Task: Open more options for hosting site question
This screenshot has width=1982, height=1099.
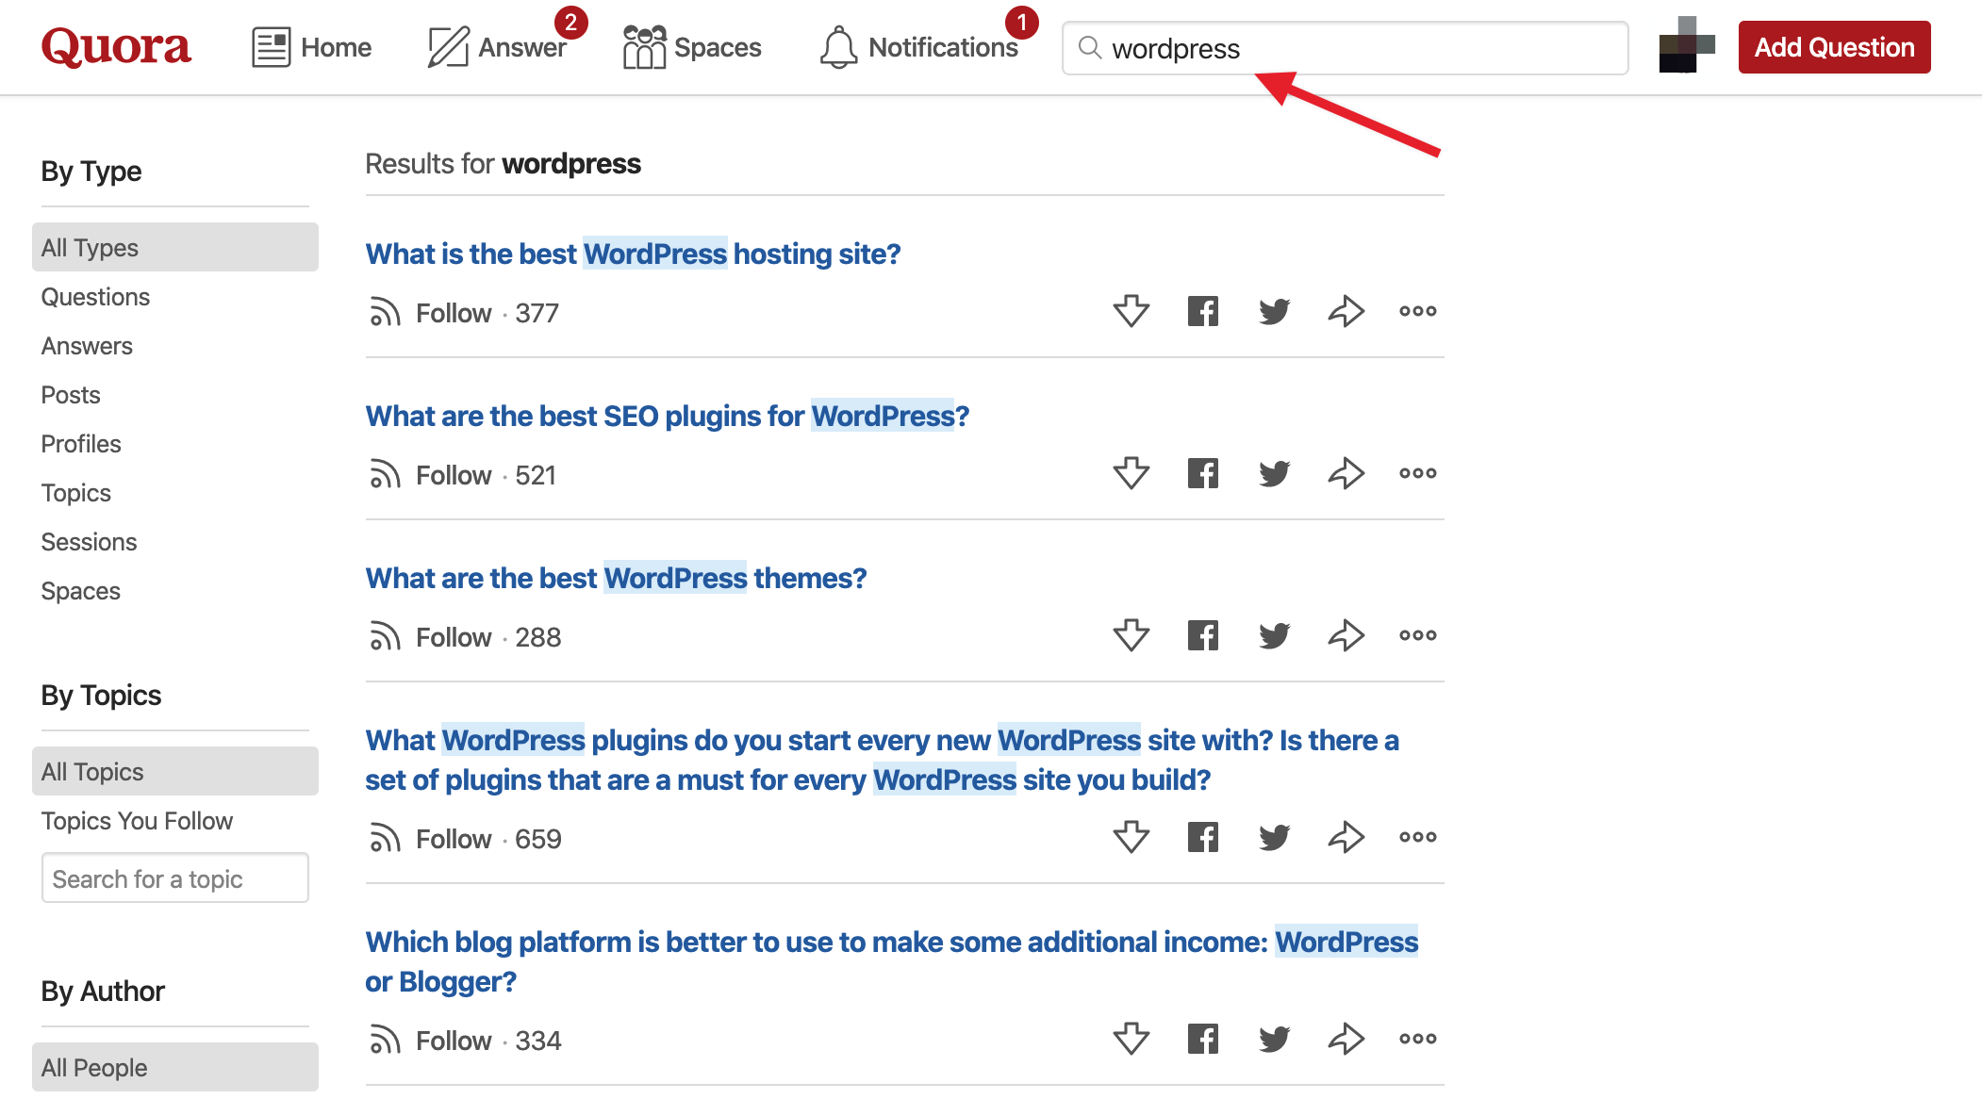Action: 1417,311
